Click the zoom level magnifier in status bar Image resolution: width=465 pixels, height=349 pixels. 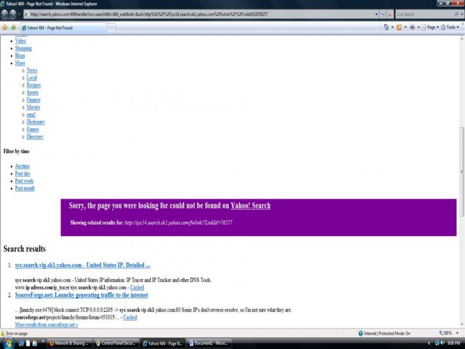(441, 333)
